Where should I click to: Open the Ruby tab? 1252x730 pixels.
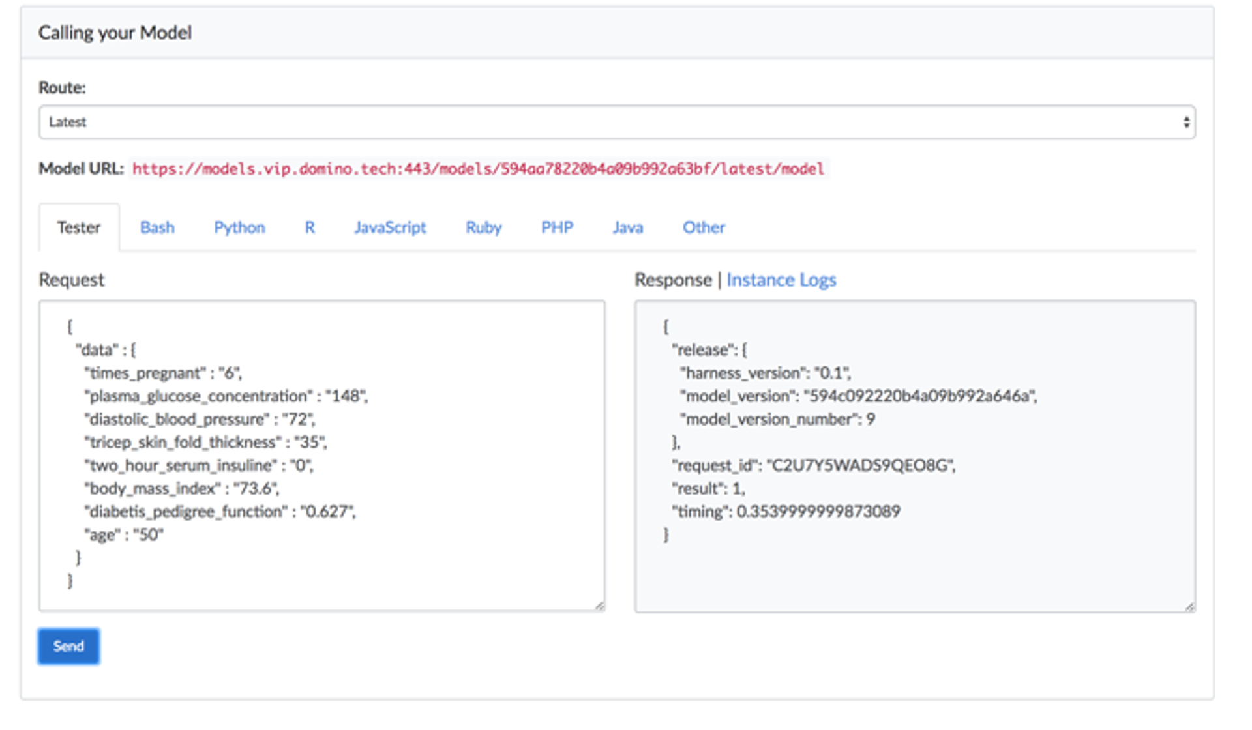(483, 227)
